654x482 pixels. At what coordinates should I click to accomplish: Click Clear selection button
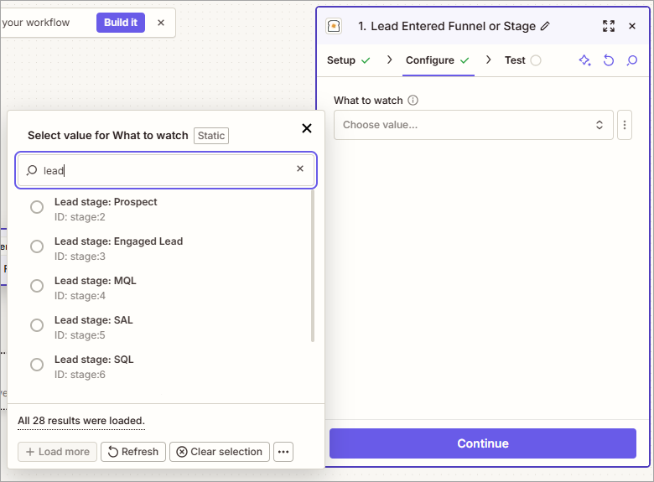(220, 452)
